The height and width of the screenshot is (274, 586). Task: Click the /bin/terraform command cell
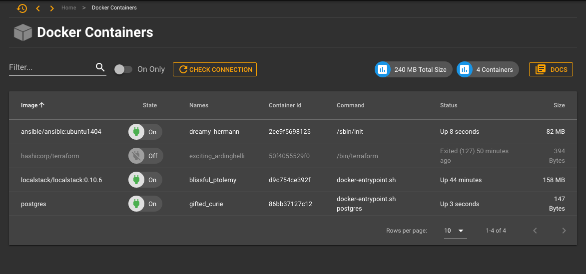point(357,156)
